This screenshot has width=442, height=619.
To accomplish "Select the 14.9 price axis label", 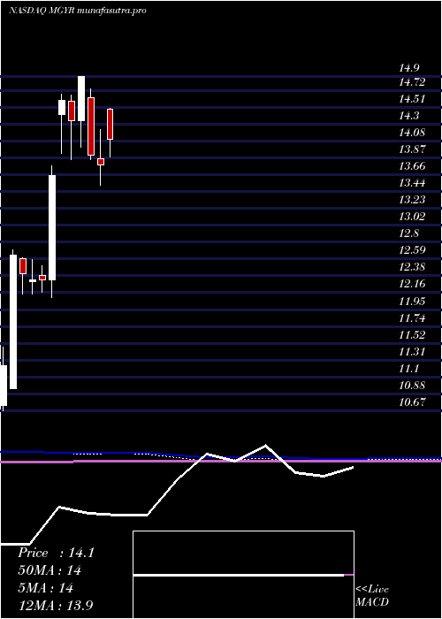I will (x=408, y=68).
